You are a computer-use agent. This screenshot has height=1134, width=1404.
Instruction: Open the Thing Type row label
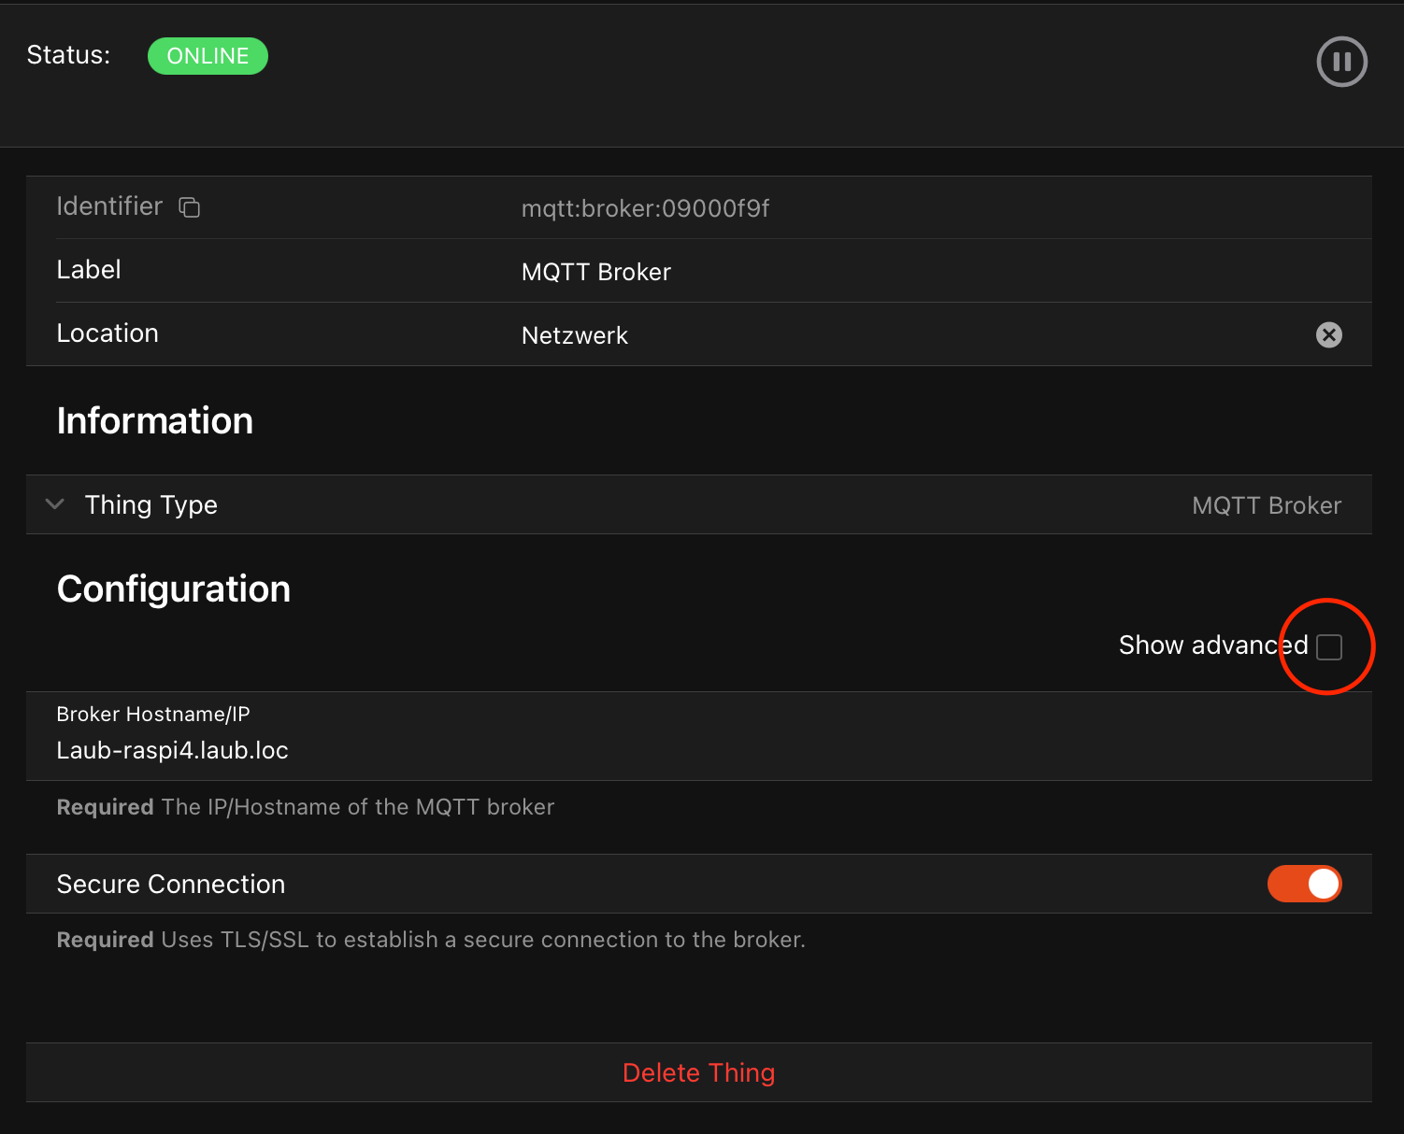(151, 505)
